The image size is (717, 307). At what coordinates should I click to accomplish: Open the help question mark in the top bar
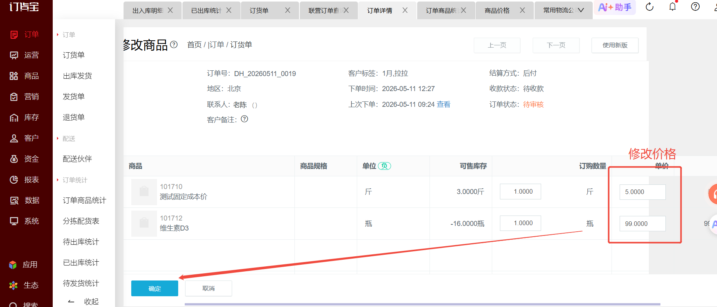click(x=695, y=7)
